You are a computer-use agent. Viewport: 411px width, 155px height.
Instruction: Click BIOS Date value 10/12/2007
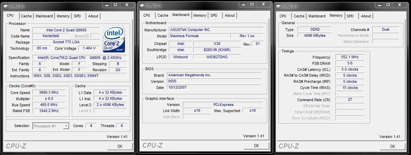point(214,87)
